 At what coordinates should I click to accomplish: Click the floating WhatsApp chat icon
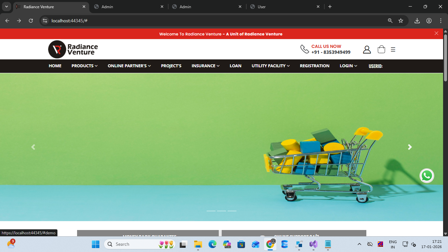427,176
